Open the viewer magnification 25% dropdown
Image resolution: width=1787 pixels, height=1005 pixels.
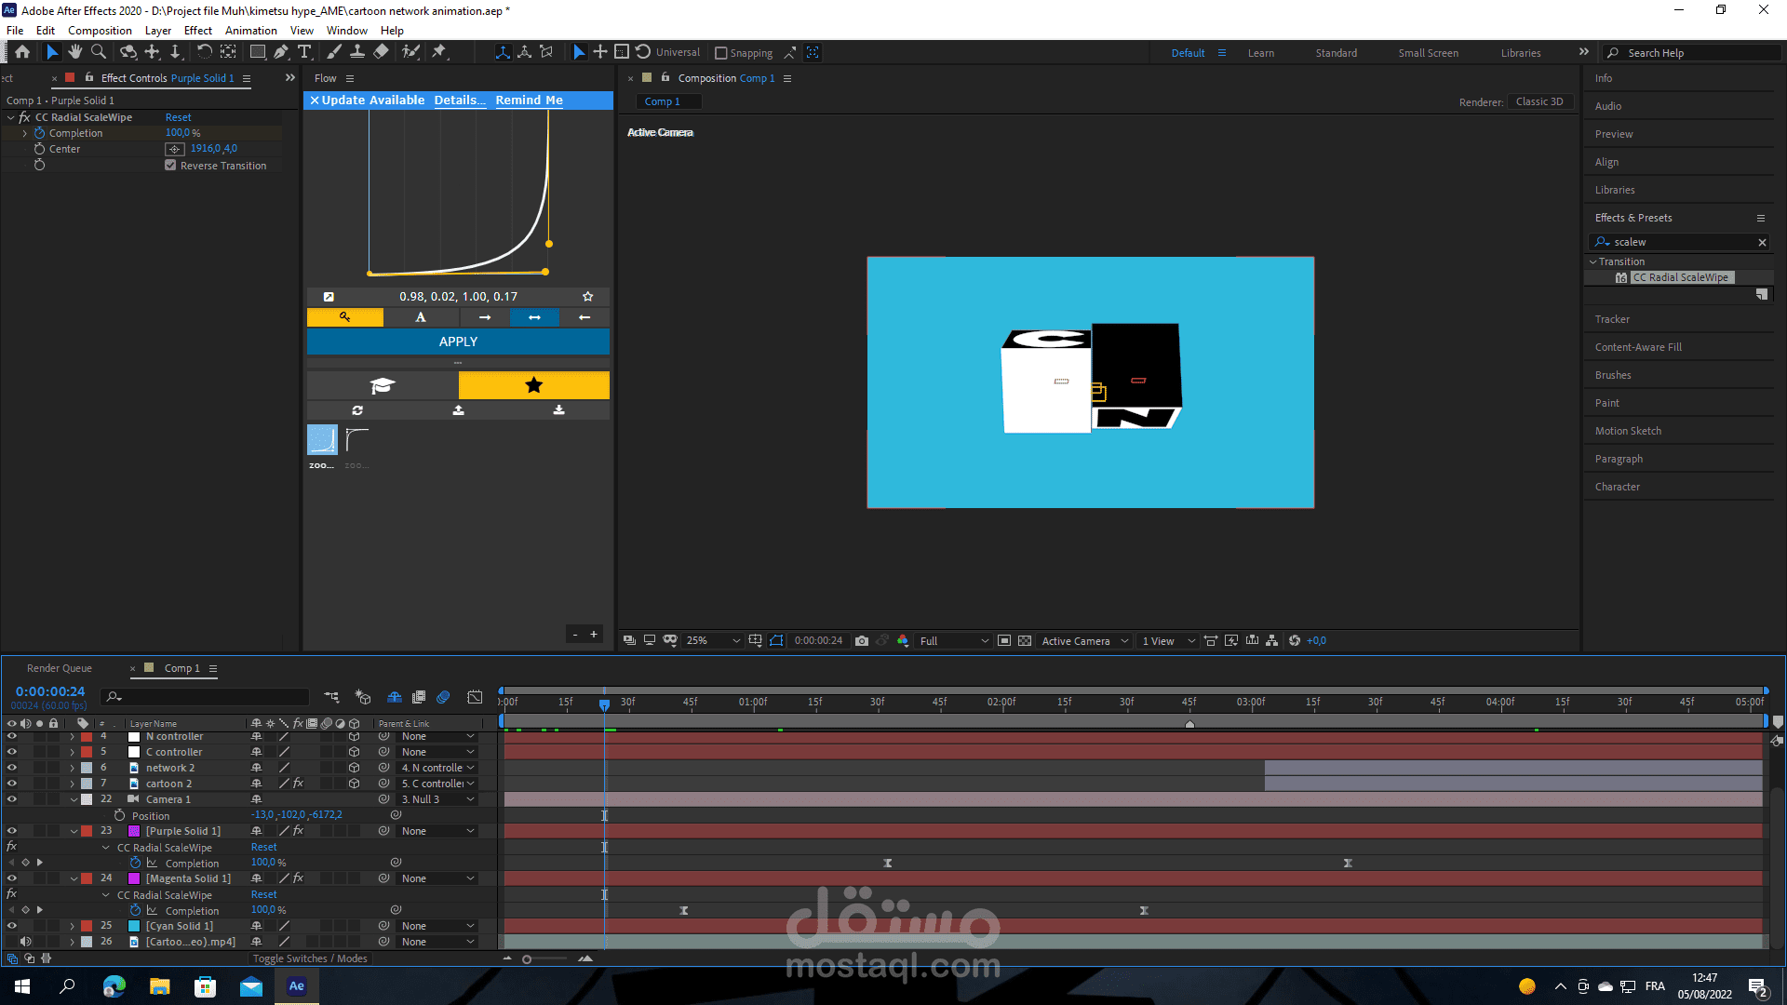(713, 640)
